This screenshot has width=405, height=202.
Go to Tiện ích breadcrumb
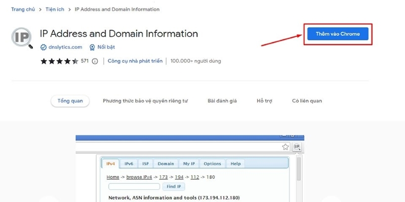point(55,9)
